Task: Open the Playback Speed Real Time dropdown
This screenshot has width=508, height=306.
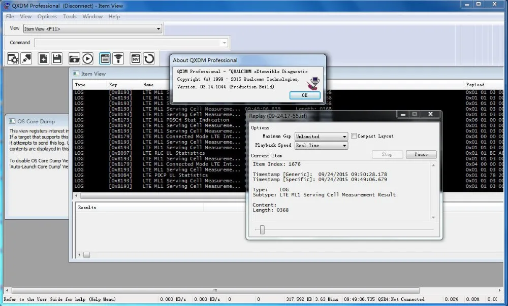Action: 321,145
